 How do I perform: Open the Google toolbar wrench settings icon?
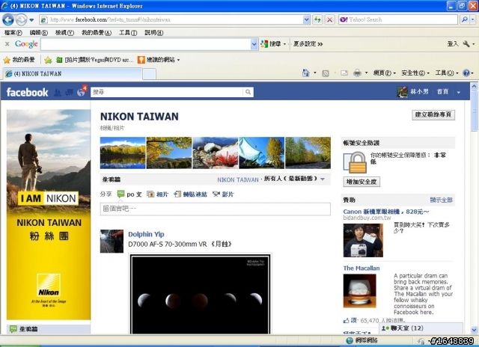coord(466,44)
